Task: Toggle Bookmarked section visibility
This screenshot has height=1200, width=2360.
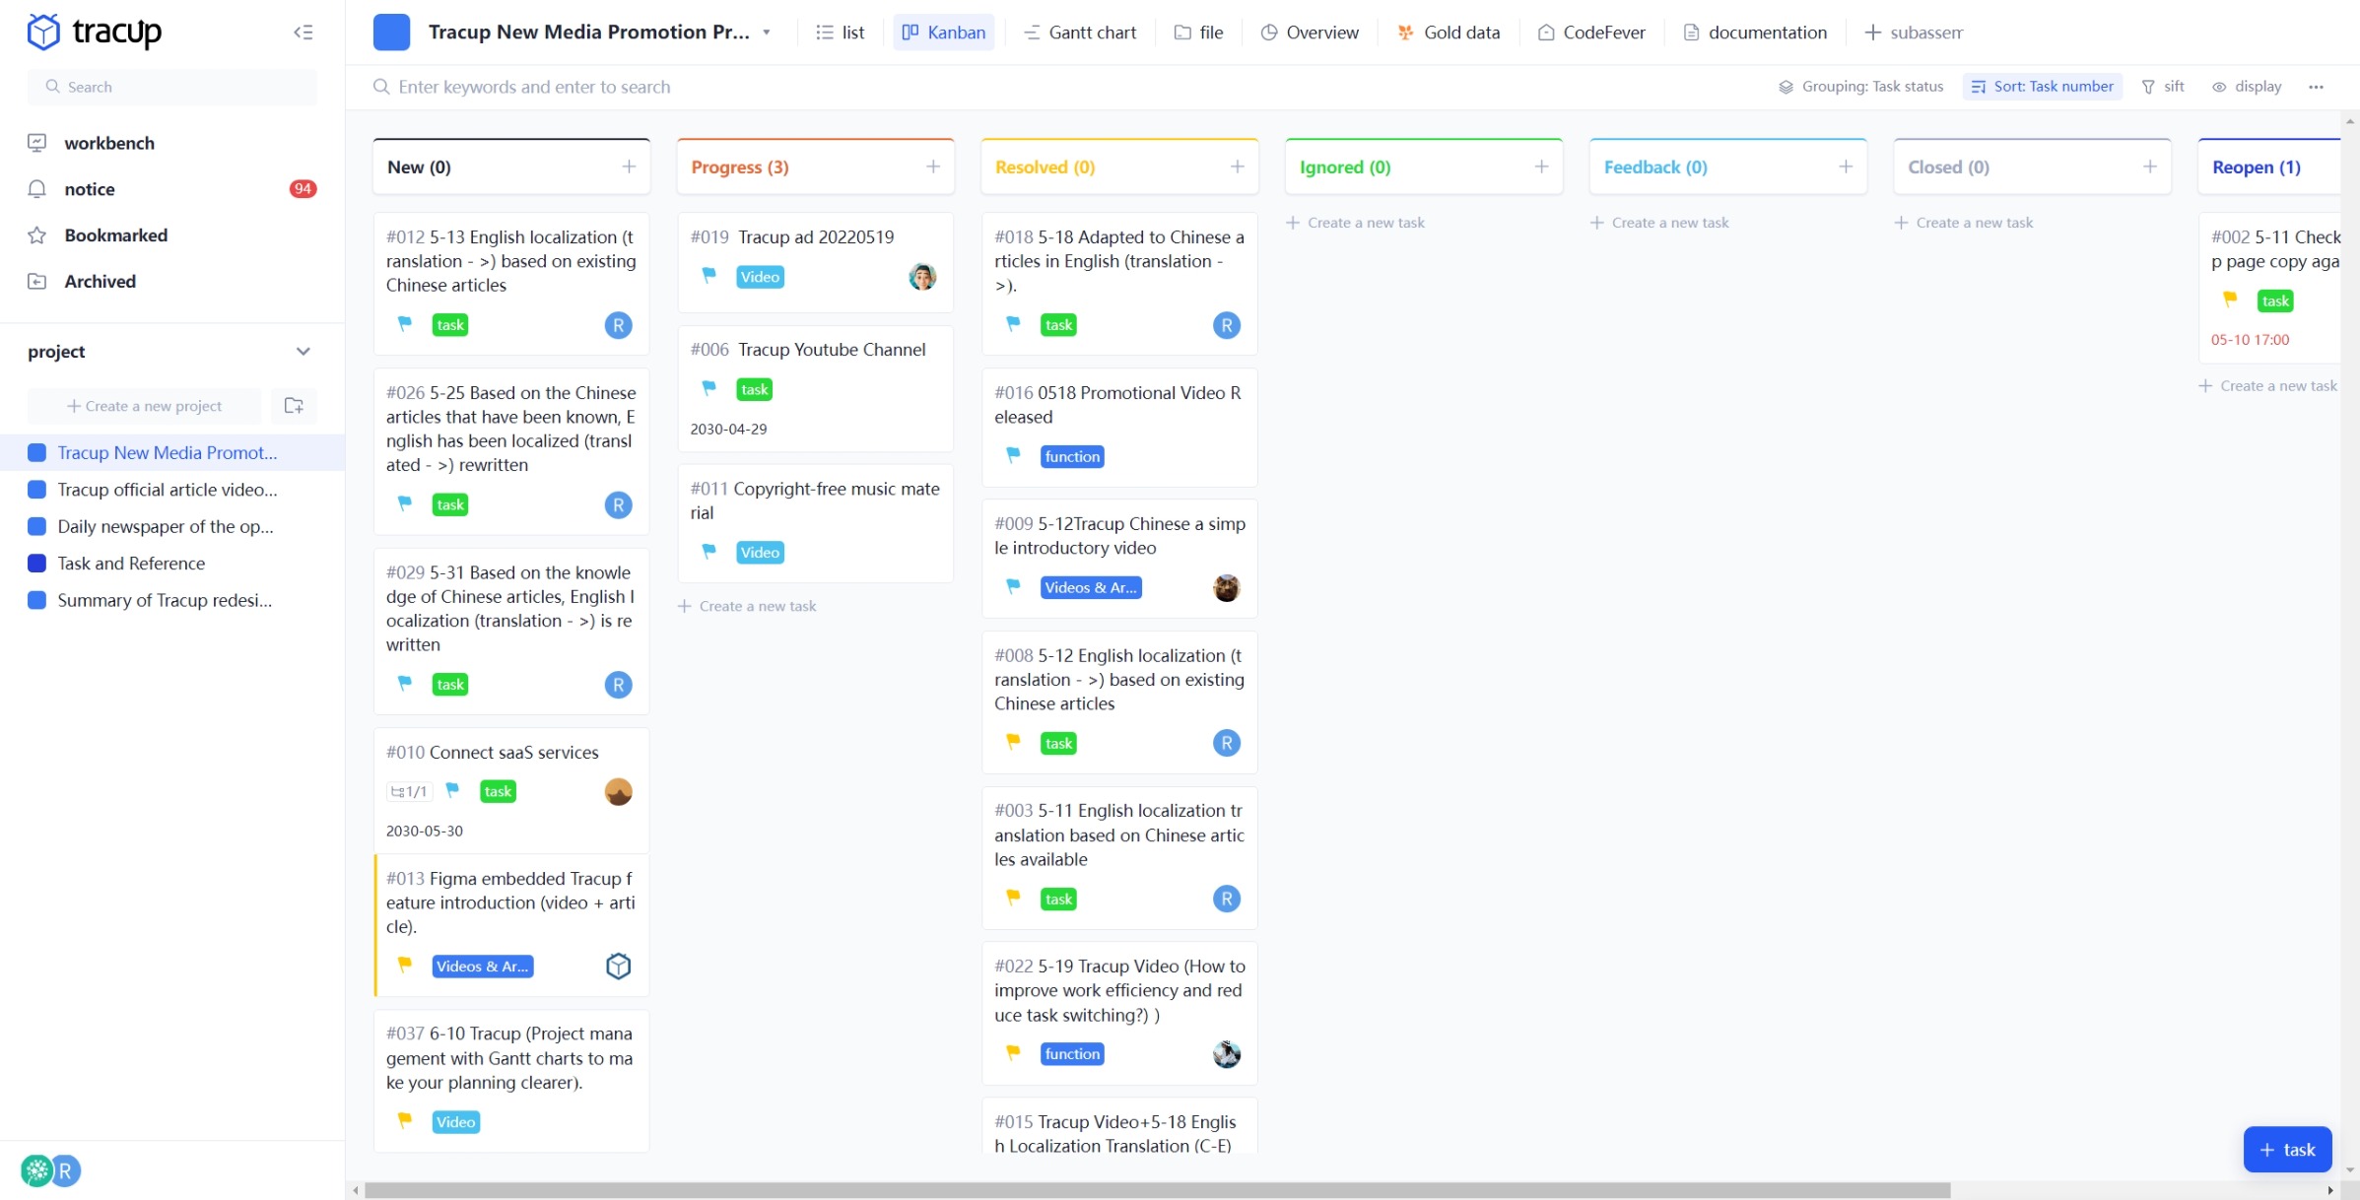Action: point(114,234)
